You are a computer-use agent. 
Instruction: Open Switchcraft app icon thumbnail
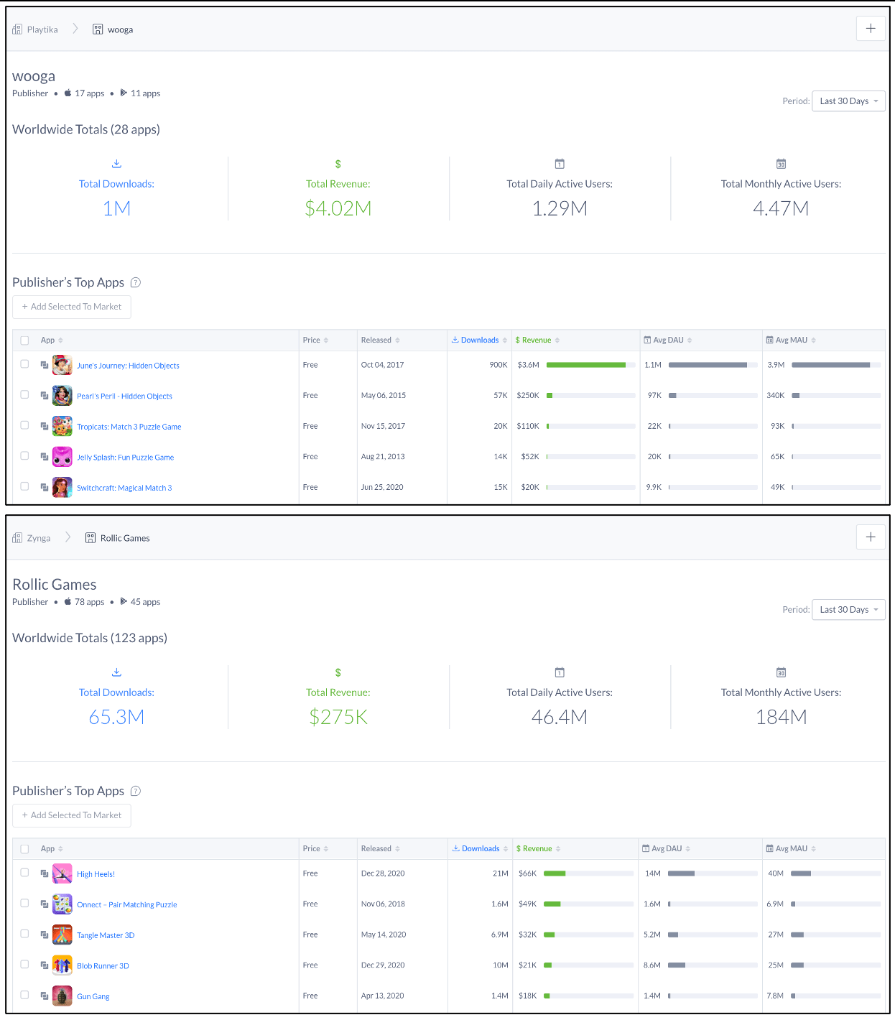[x=62, y=487]
